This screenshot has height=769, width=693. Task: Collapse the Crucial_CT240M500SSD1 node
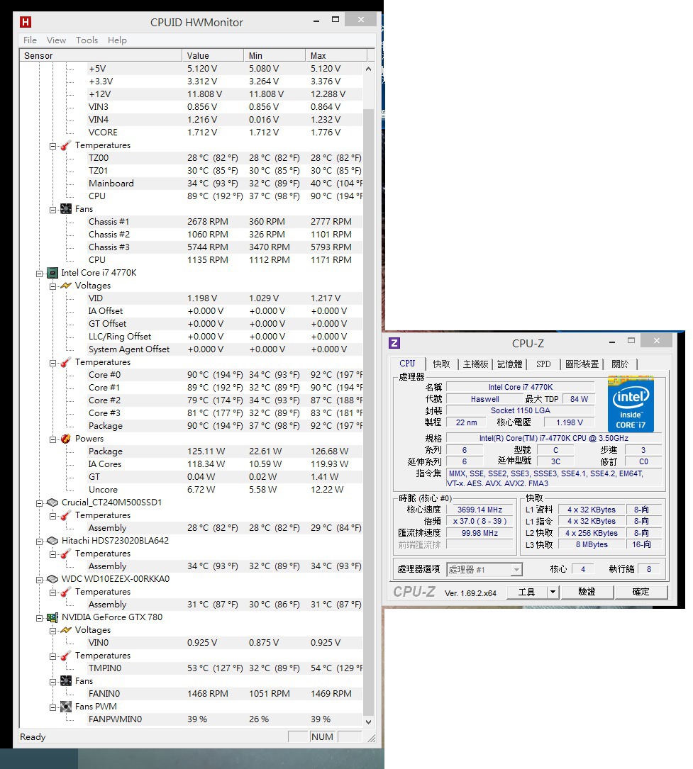(39, 503)
